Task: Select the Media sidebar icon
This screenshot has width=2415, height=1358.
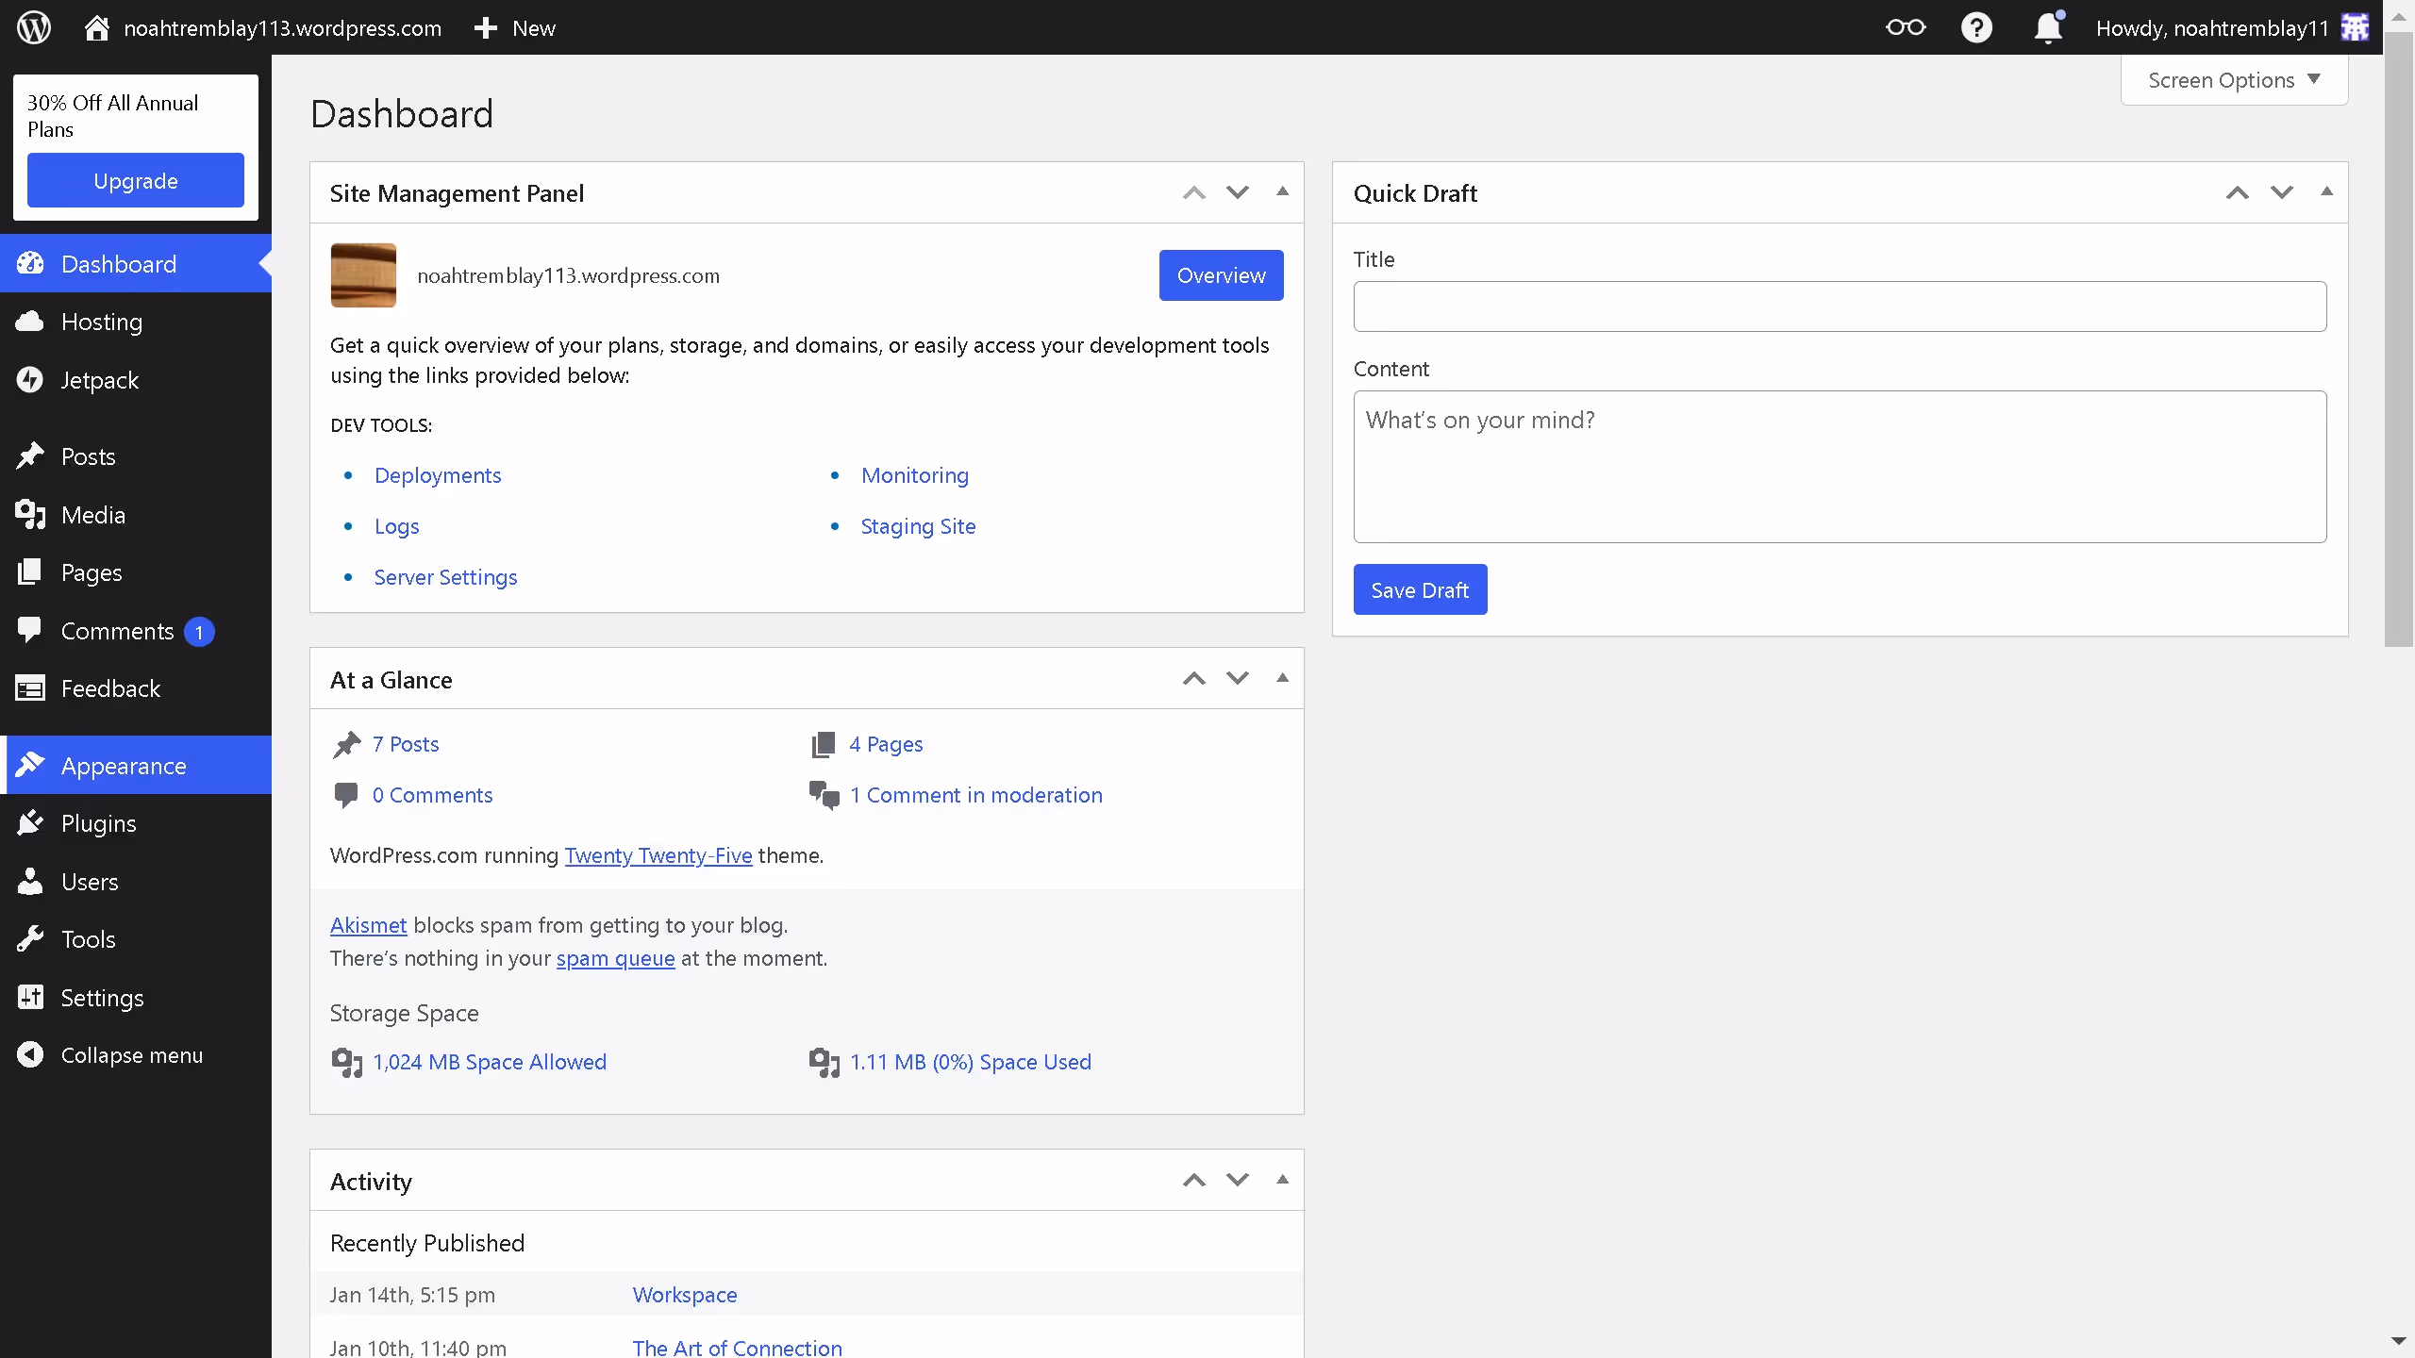Action: 29,515
